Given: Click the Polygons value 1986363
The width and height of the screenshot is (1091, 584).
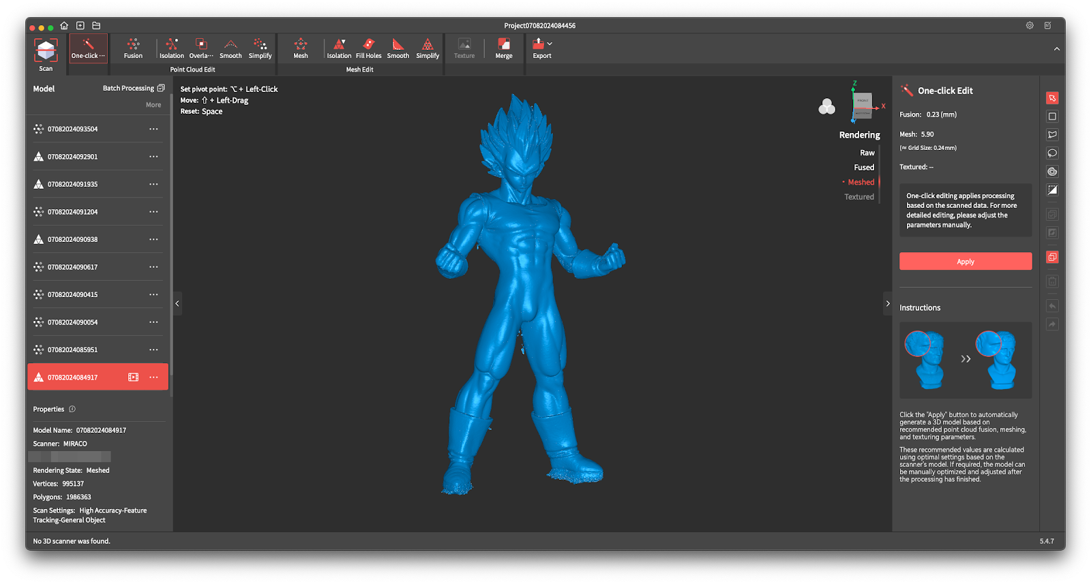Looking at the screenshot, I should 78,497.
